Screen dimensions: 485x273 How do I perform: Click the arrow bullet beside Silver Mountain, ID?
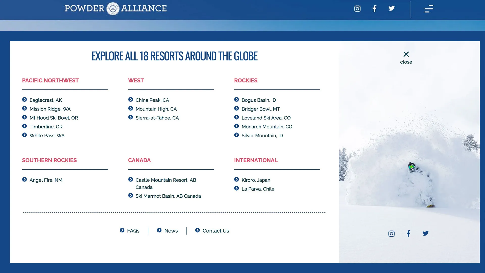236,135
